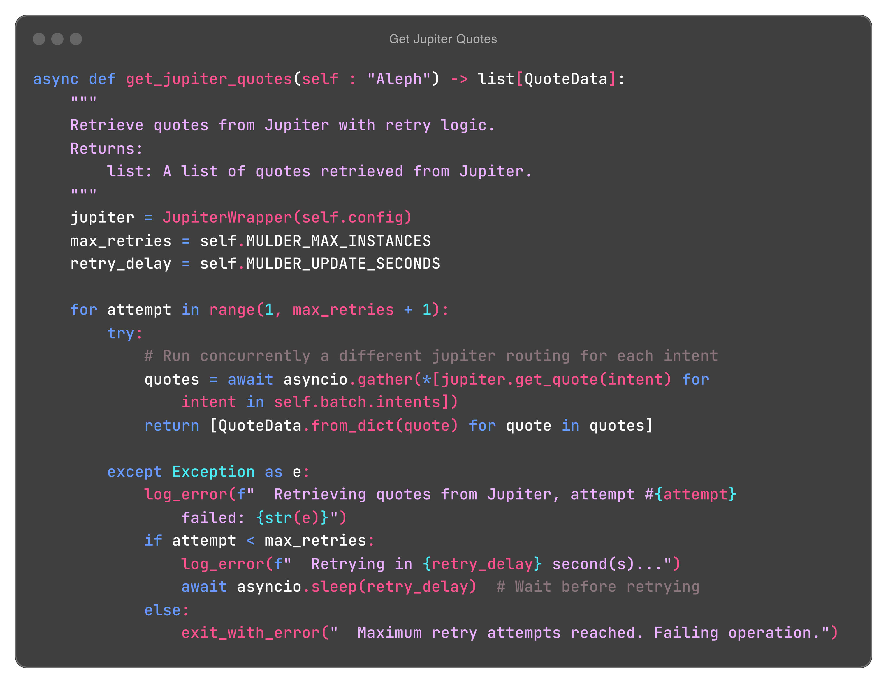Click the third gray window dot
The image size is (887, 683).
click(x=76, y=39)
